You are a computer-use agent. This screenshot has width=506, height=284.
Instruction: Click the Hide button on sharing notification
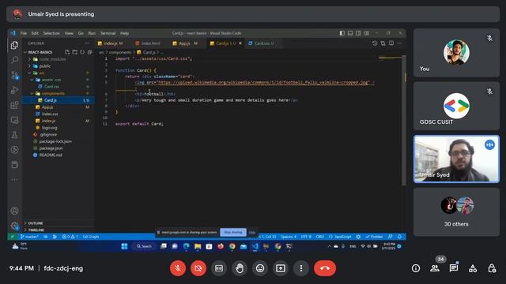pos(252,232)
